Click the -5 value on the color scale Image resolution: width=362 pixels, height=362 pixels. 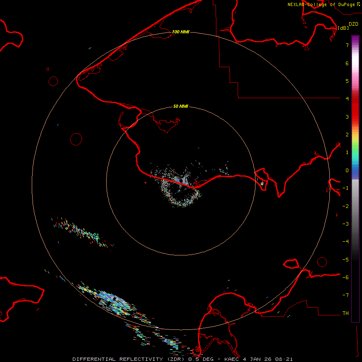tap(346, 260)
